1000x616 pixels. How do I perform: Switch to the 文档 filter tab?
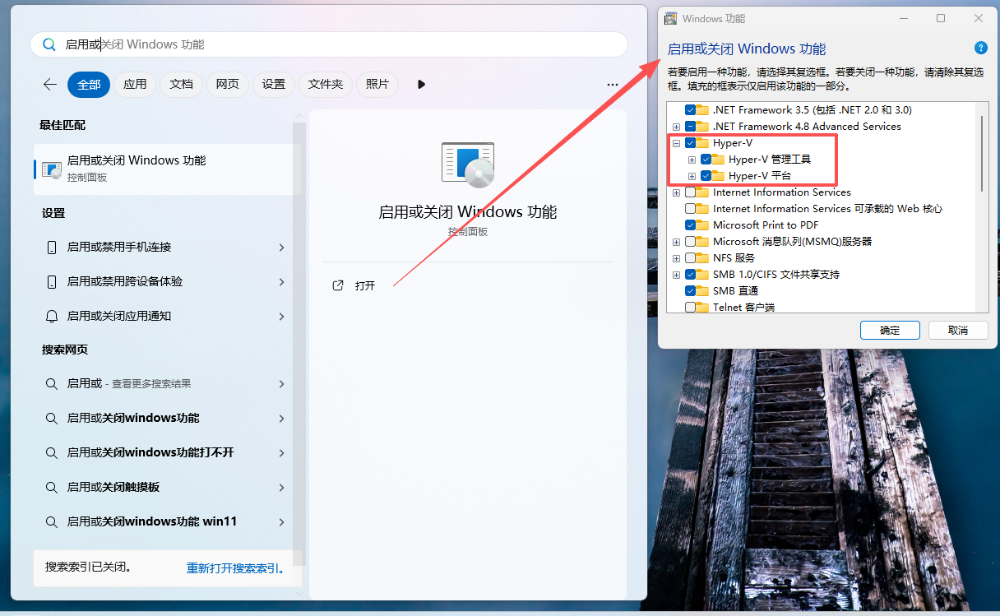tap(181, 84)
